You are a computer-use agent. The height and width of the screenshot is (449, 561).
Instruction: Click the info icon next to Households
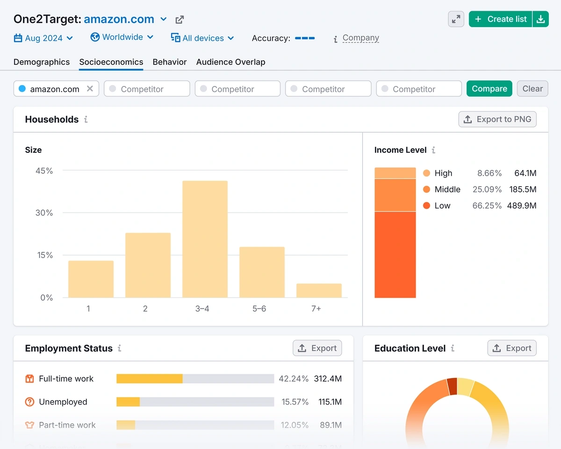86,120
